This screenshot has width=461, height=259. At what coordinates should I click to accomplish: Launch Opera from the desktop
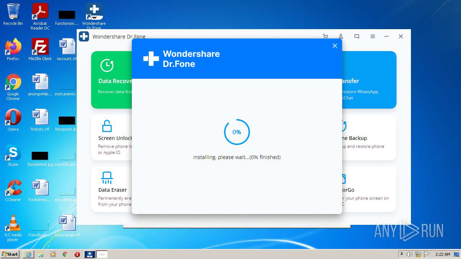tap(13, 120)
